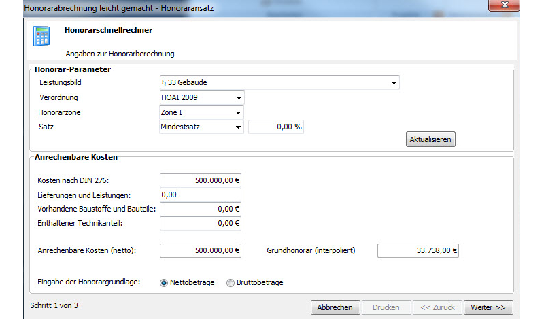This screenshot has height=319, width=544.
Task: Click the Anrechenbare Kosten (netto) field
Action: coord(200,251)
